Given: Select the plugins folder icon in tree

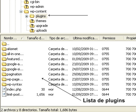Looking at the screenshot, I should (x=32, y=16).
